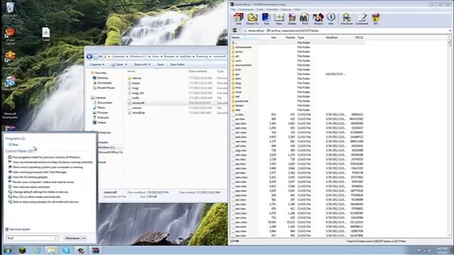Sort WinRAR list by Modified column header

click(331, 38)
